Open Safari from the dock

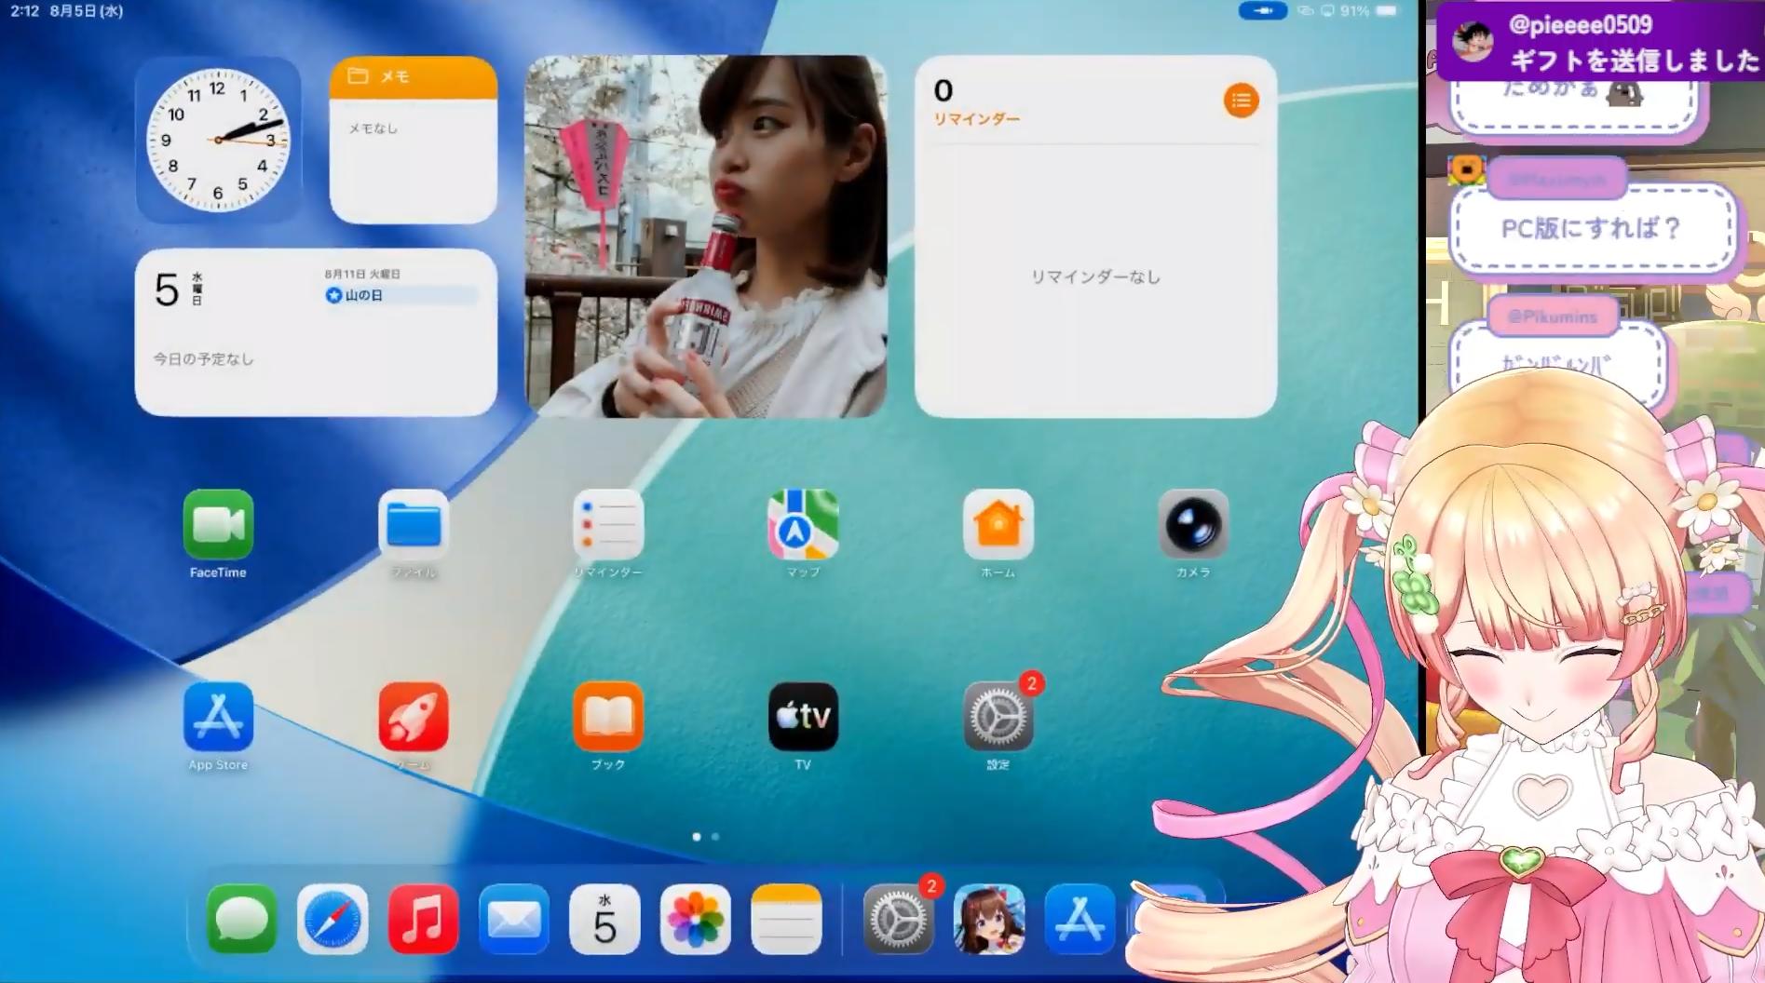pos(333,920)
